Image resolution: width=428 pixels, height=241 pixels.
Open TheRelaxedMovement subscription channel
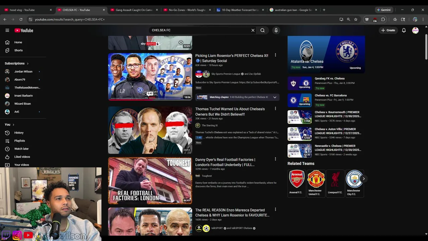click(27, 88)
